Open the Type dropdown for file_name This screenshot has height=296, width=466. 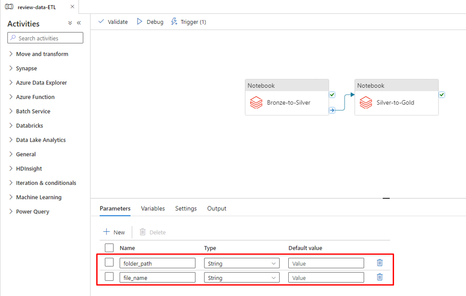click(242, 277)
